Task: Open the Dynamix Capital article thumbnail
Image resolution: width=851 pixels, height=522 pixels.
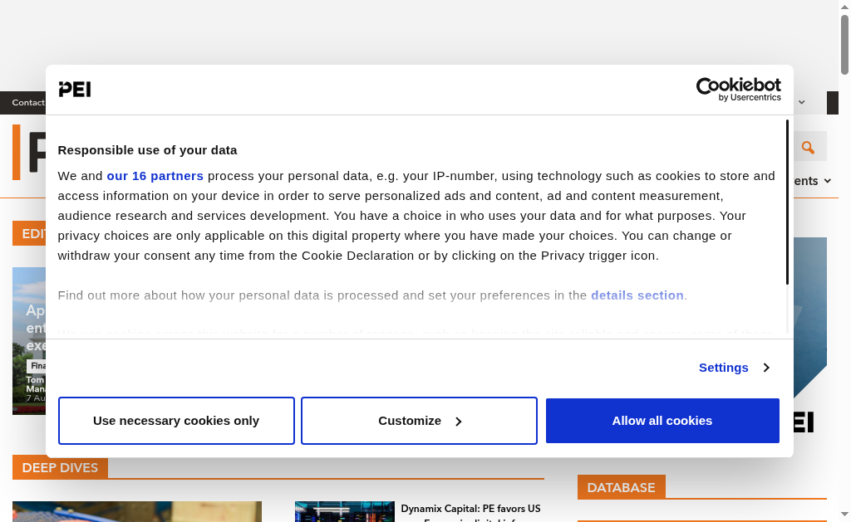Action: tap(345, 512)
